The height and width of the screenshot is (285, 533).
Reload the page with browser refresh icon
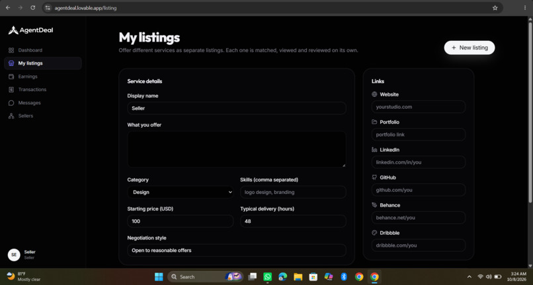click(x=32, y=7)
